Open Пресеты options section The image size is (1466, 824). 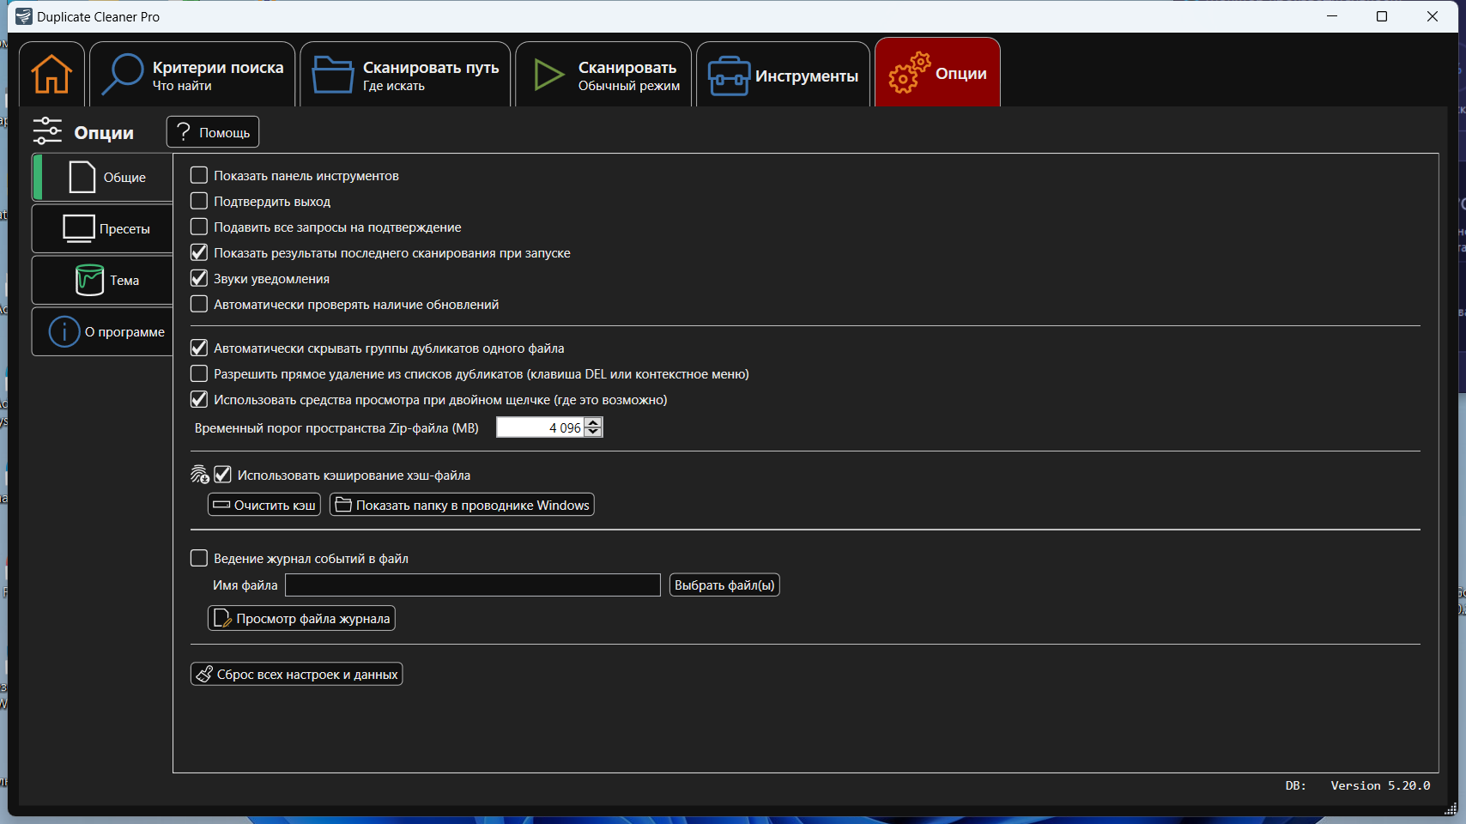point(103,228)
